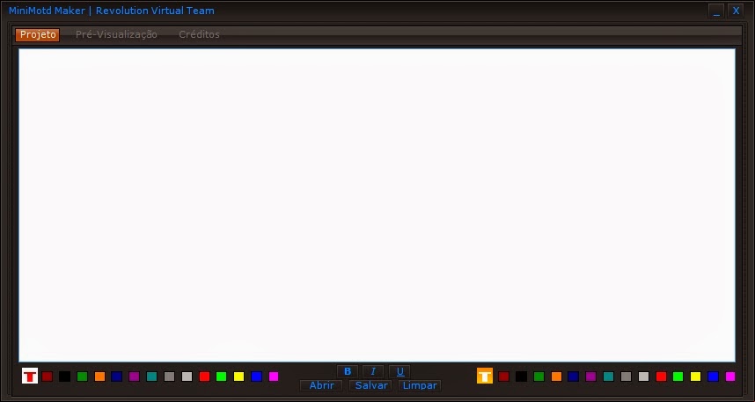Toggle italic formatting with I button

pyautogui.click(x=373, y=372)
